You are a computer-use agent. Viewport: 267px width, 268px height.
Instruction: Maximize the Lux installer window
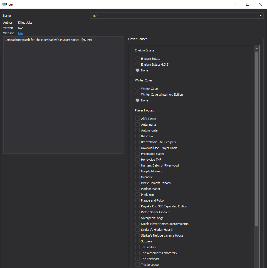pos(247,4)
